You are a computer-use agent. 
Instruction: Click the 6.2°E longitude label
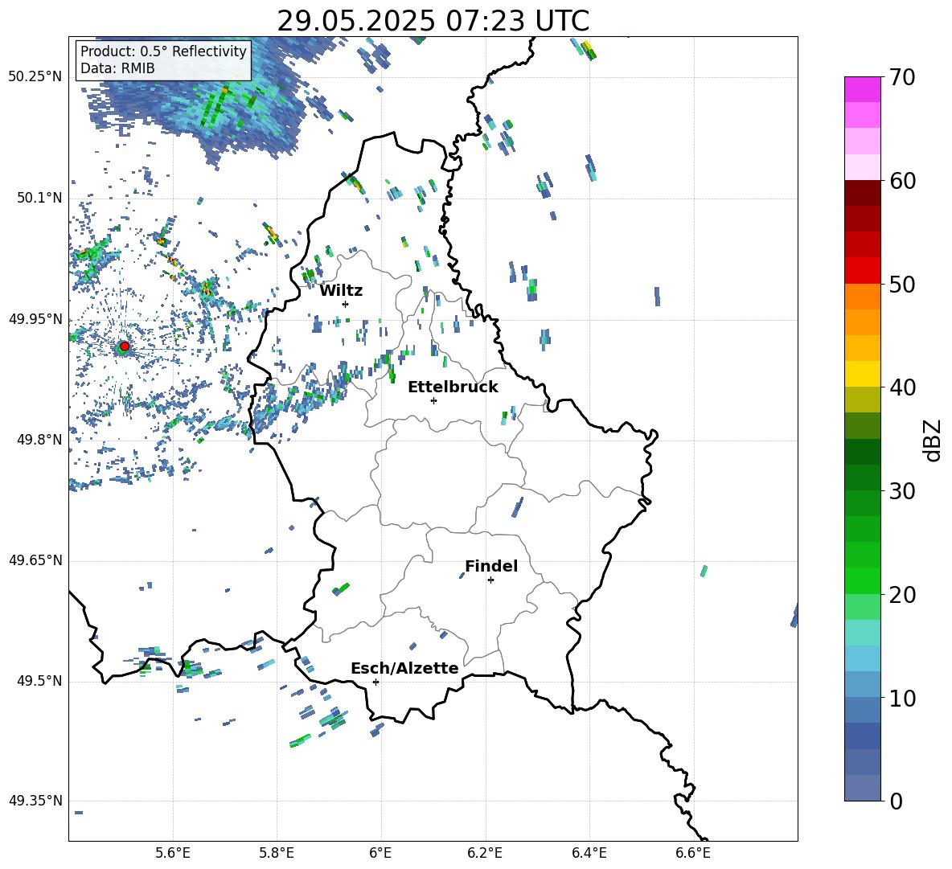[485, 853]
